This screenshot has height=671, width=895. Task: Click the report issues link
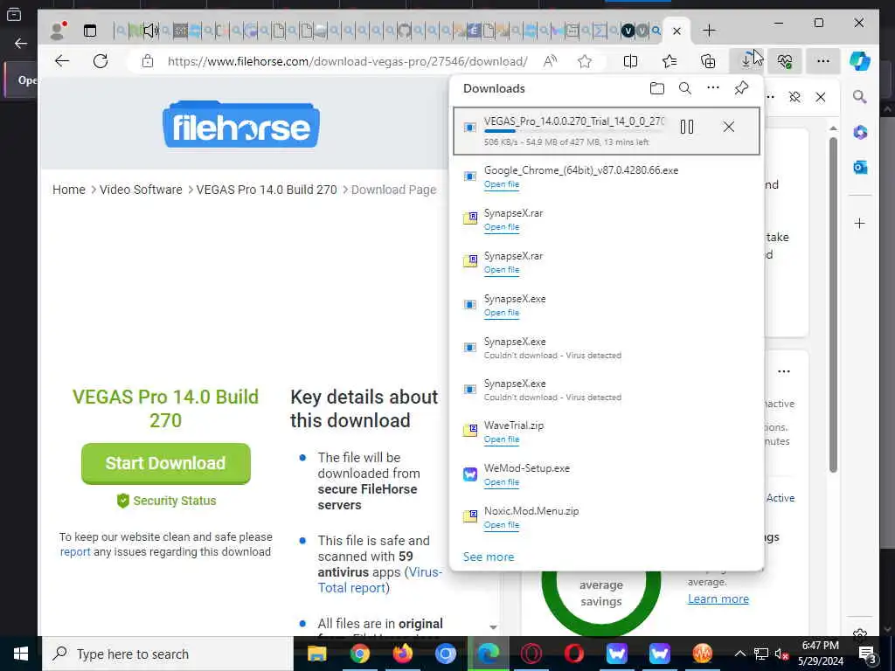(x=75, y=552)
